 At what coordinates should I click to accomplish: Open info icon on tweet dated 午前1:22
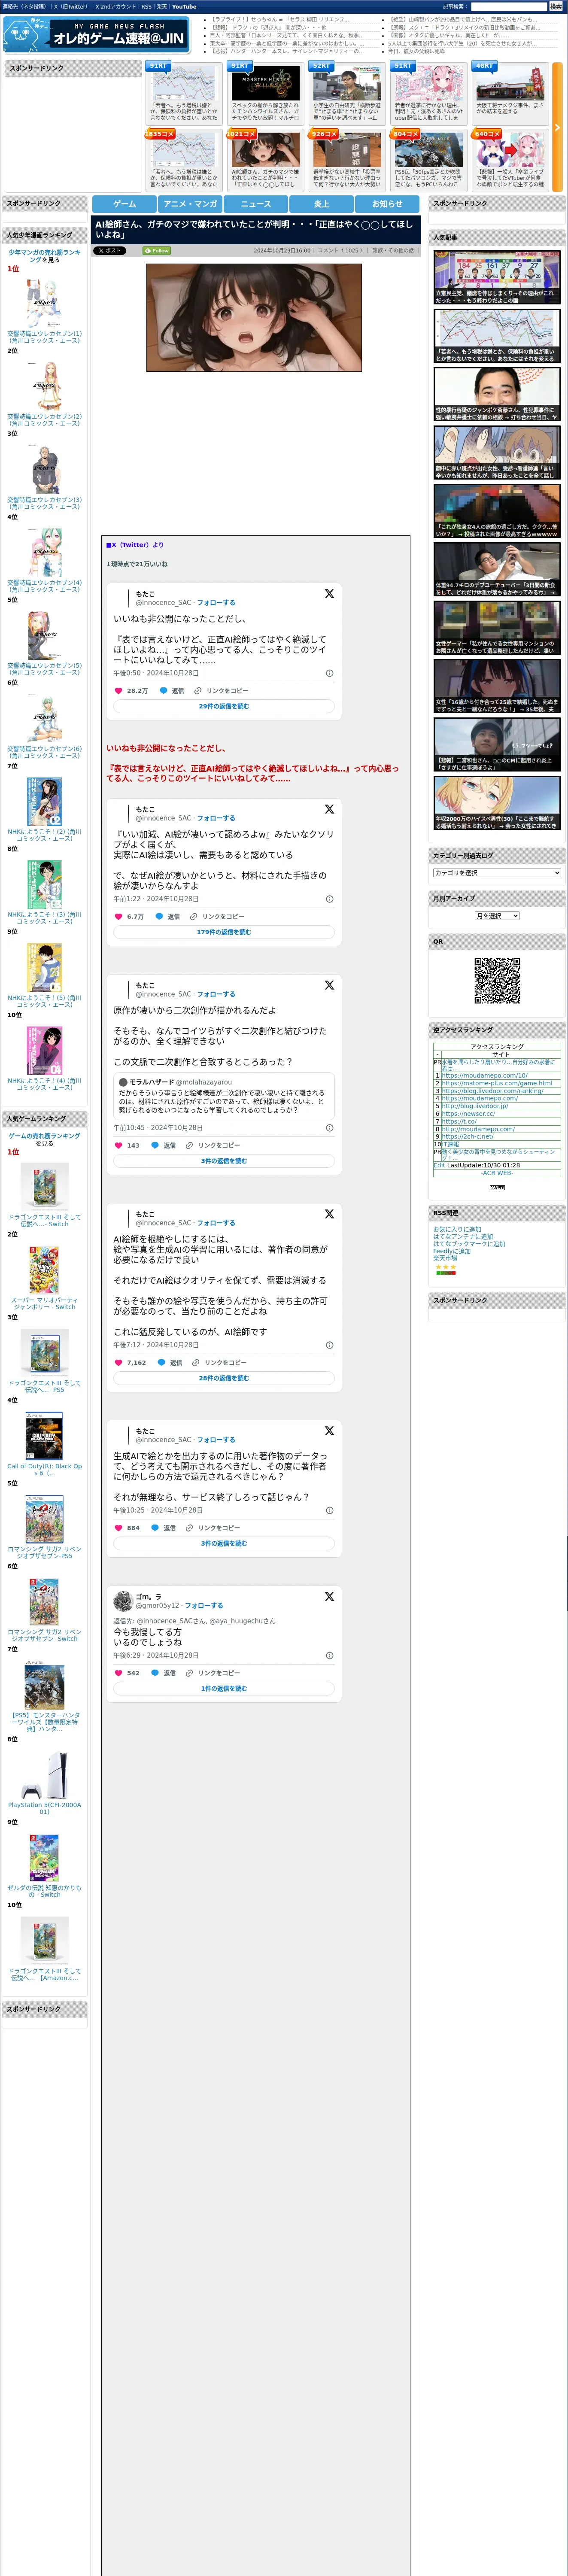pos(330,899)
